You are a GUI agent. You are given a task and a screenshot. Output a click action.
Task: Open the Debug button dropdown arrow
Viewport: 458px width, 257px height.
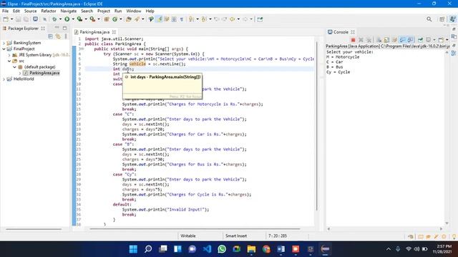pyautogui.click(x=60, y=19)
